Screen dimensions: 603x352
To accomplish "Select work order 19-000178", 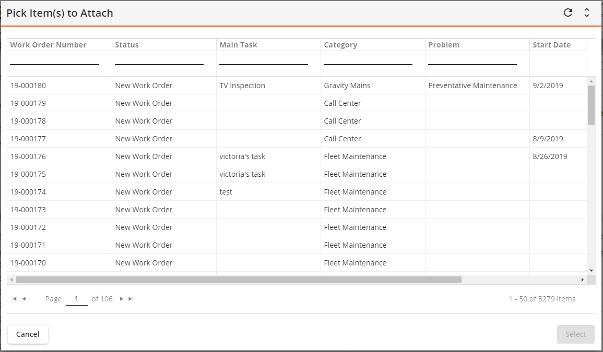I will coord(28,120).
